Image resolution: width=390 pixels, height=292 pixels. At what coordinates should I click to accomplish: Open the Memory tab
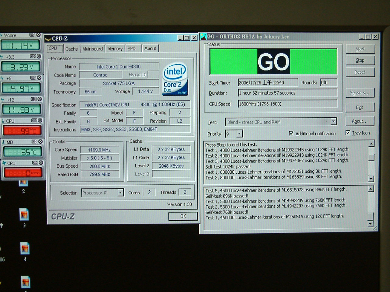(x=115, y=49)
